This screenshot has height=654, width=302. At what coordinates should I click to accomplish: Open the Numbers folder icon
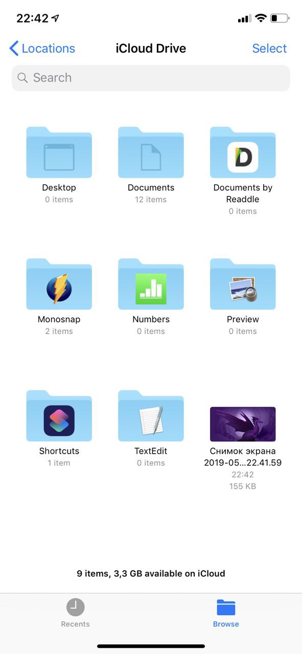(151, 284)
